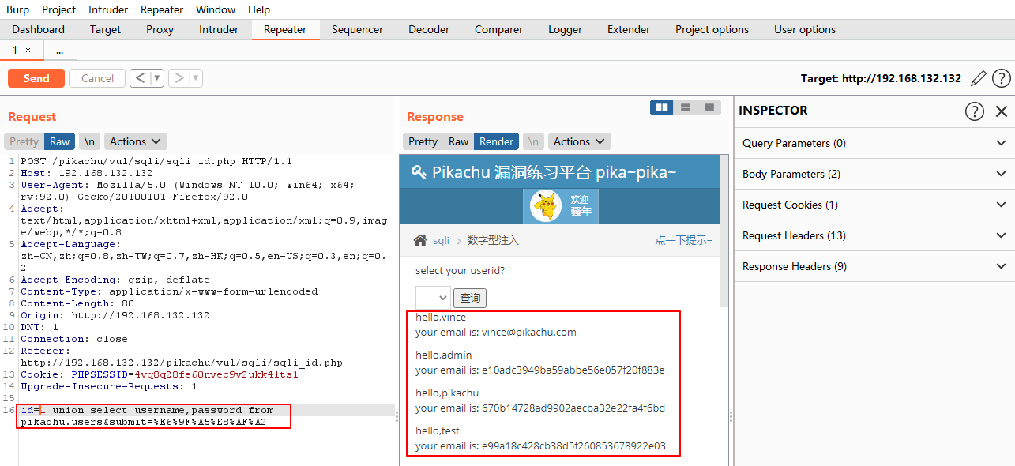The height and width of the screenshot is (466, 1015).
Task: Click the Cancel button
Action: (97, 78)
